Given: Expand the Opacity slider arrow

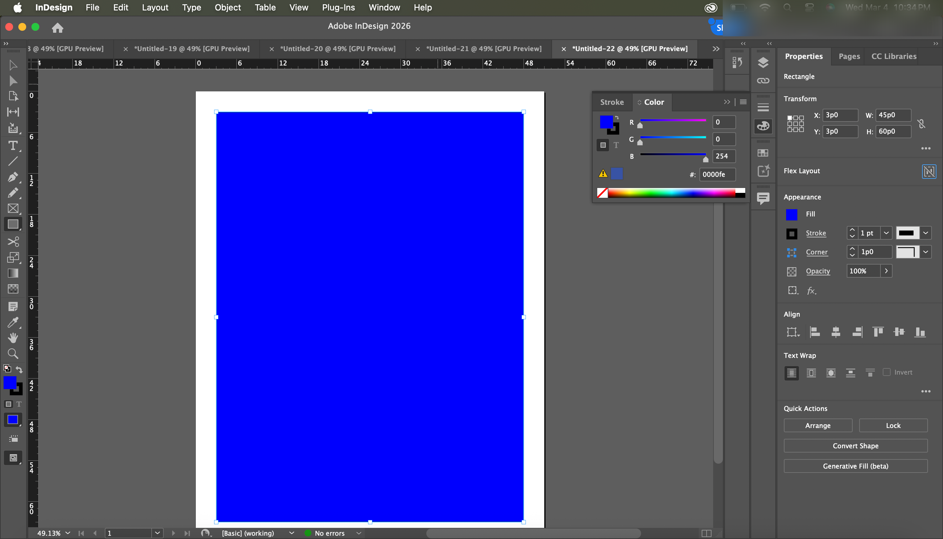Looking at the screenshot, I should coord(886,271).
